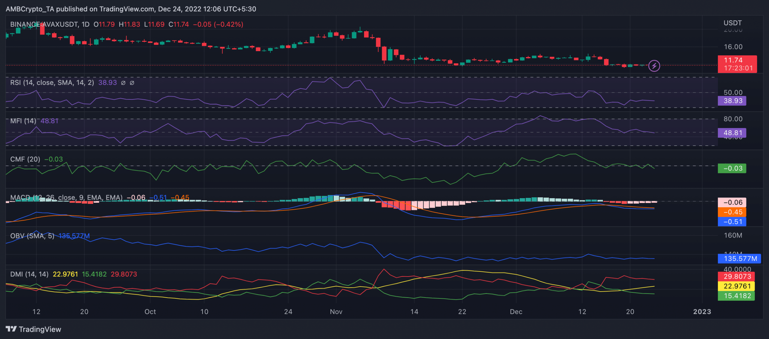Click the USDT currency label on price axis
The image size is (769, 339).
coord(732,23)
